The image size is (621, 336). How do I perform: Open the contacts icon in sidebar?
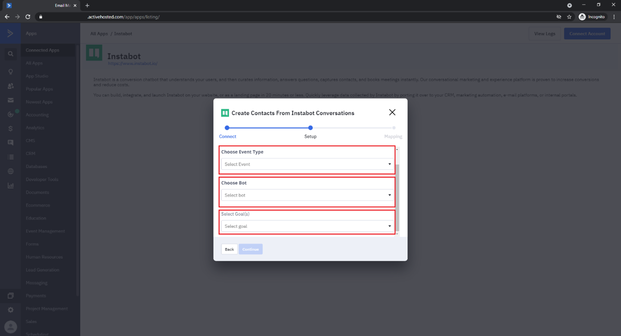click(x=10, y=86)
